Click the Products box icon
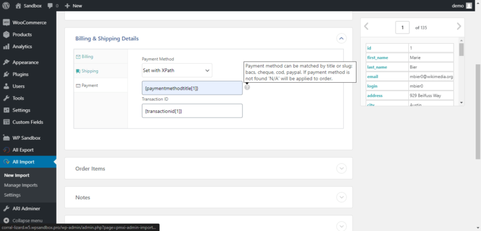 tap(6, 35)
